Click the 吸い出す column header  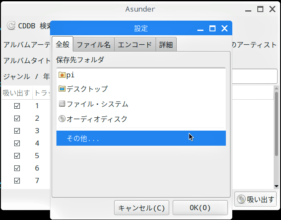click(x=17, y=93)
